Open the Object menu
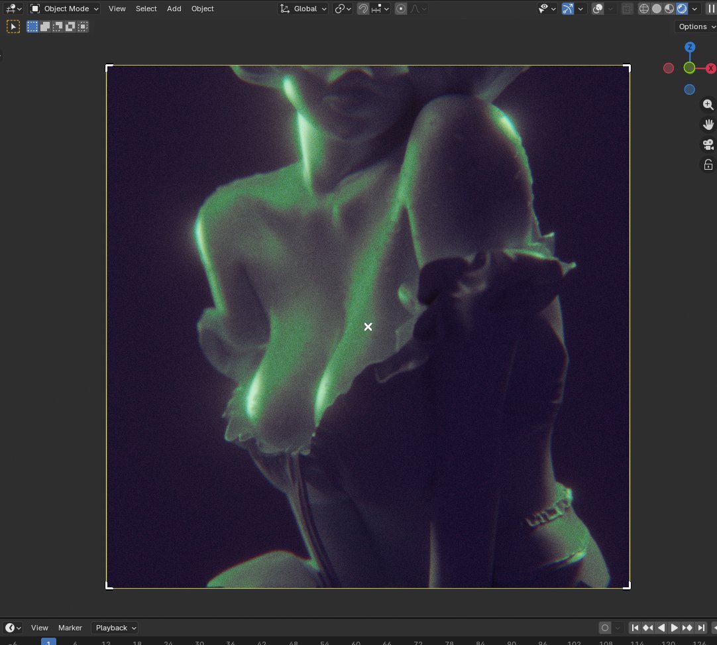 (203, 9)
